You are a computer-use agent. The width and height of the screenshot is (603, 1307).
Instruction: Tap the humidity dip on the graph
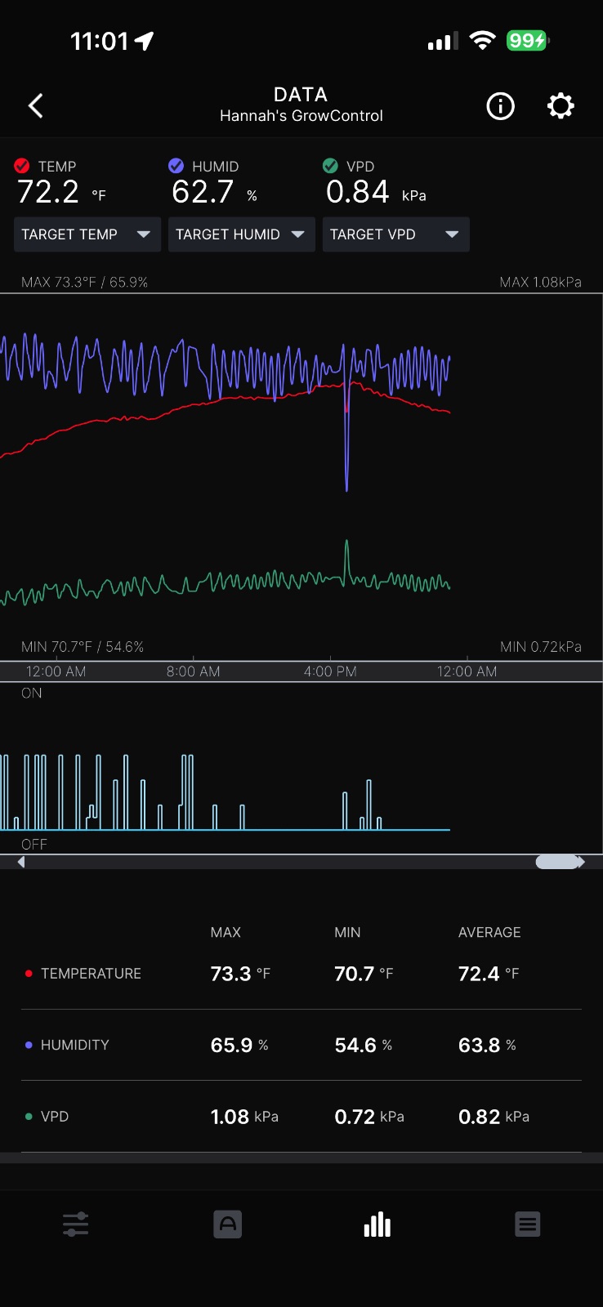[347, 457]
